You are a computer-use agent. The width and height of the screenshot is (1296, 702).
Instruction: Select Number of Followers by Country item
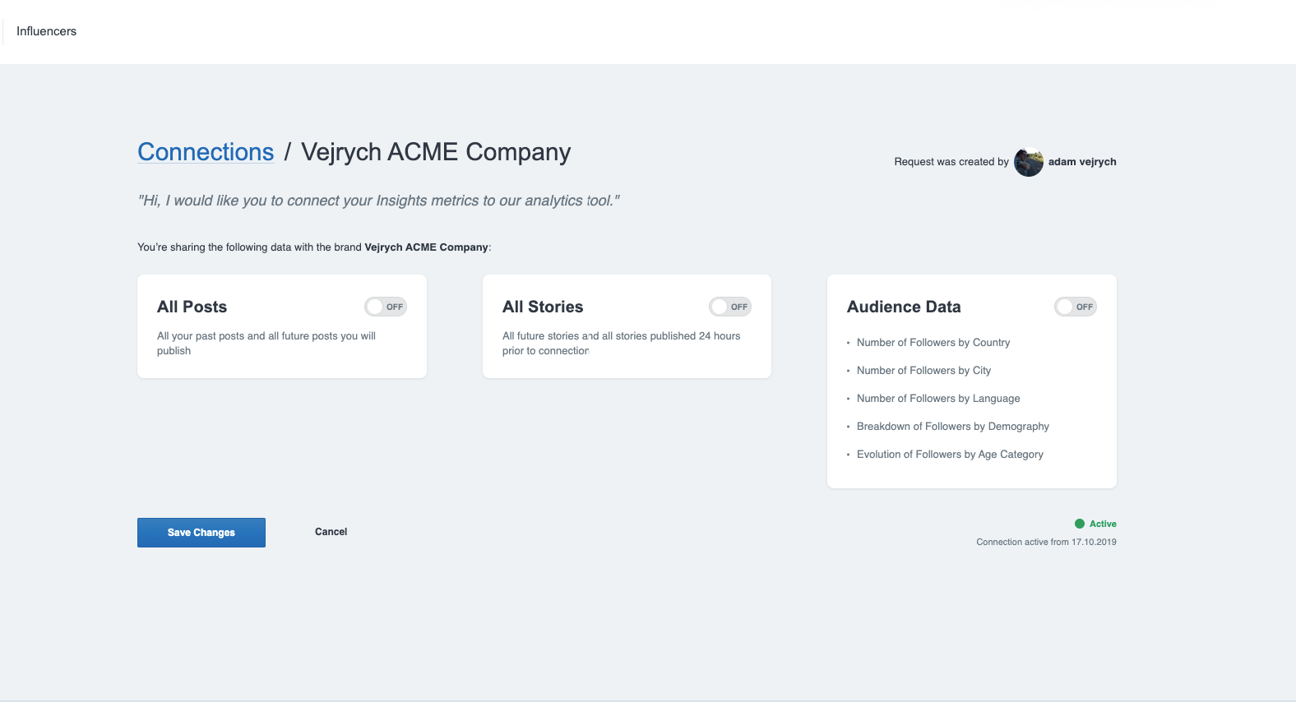[x=933, y=343]
